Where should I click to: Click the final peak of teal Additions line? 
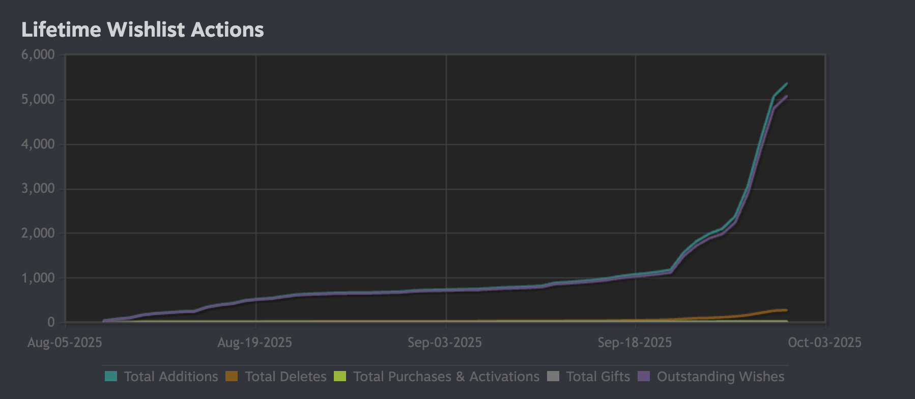[787, 83]
